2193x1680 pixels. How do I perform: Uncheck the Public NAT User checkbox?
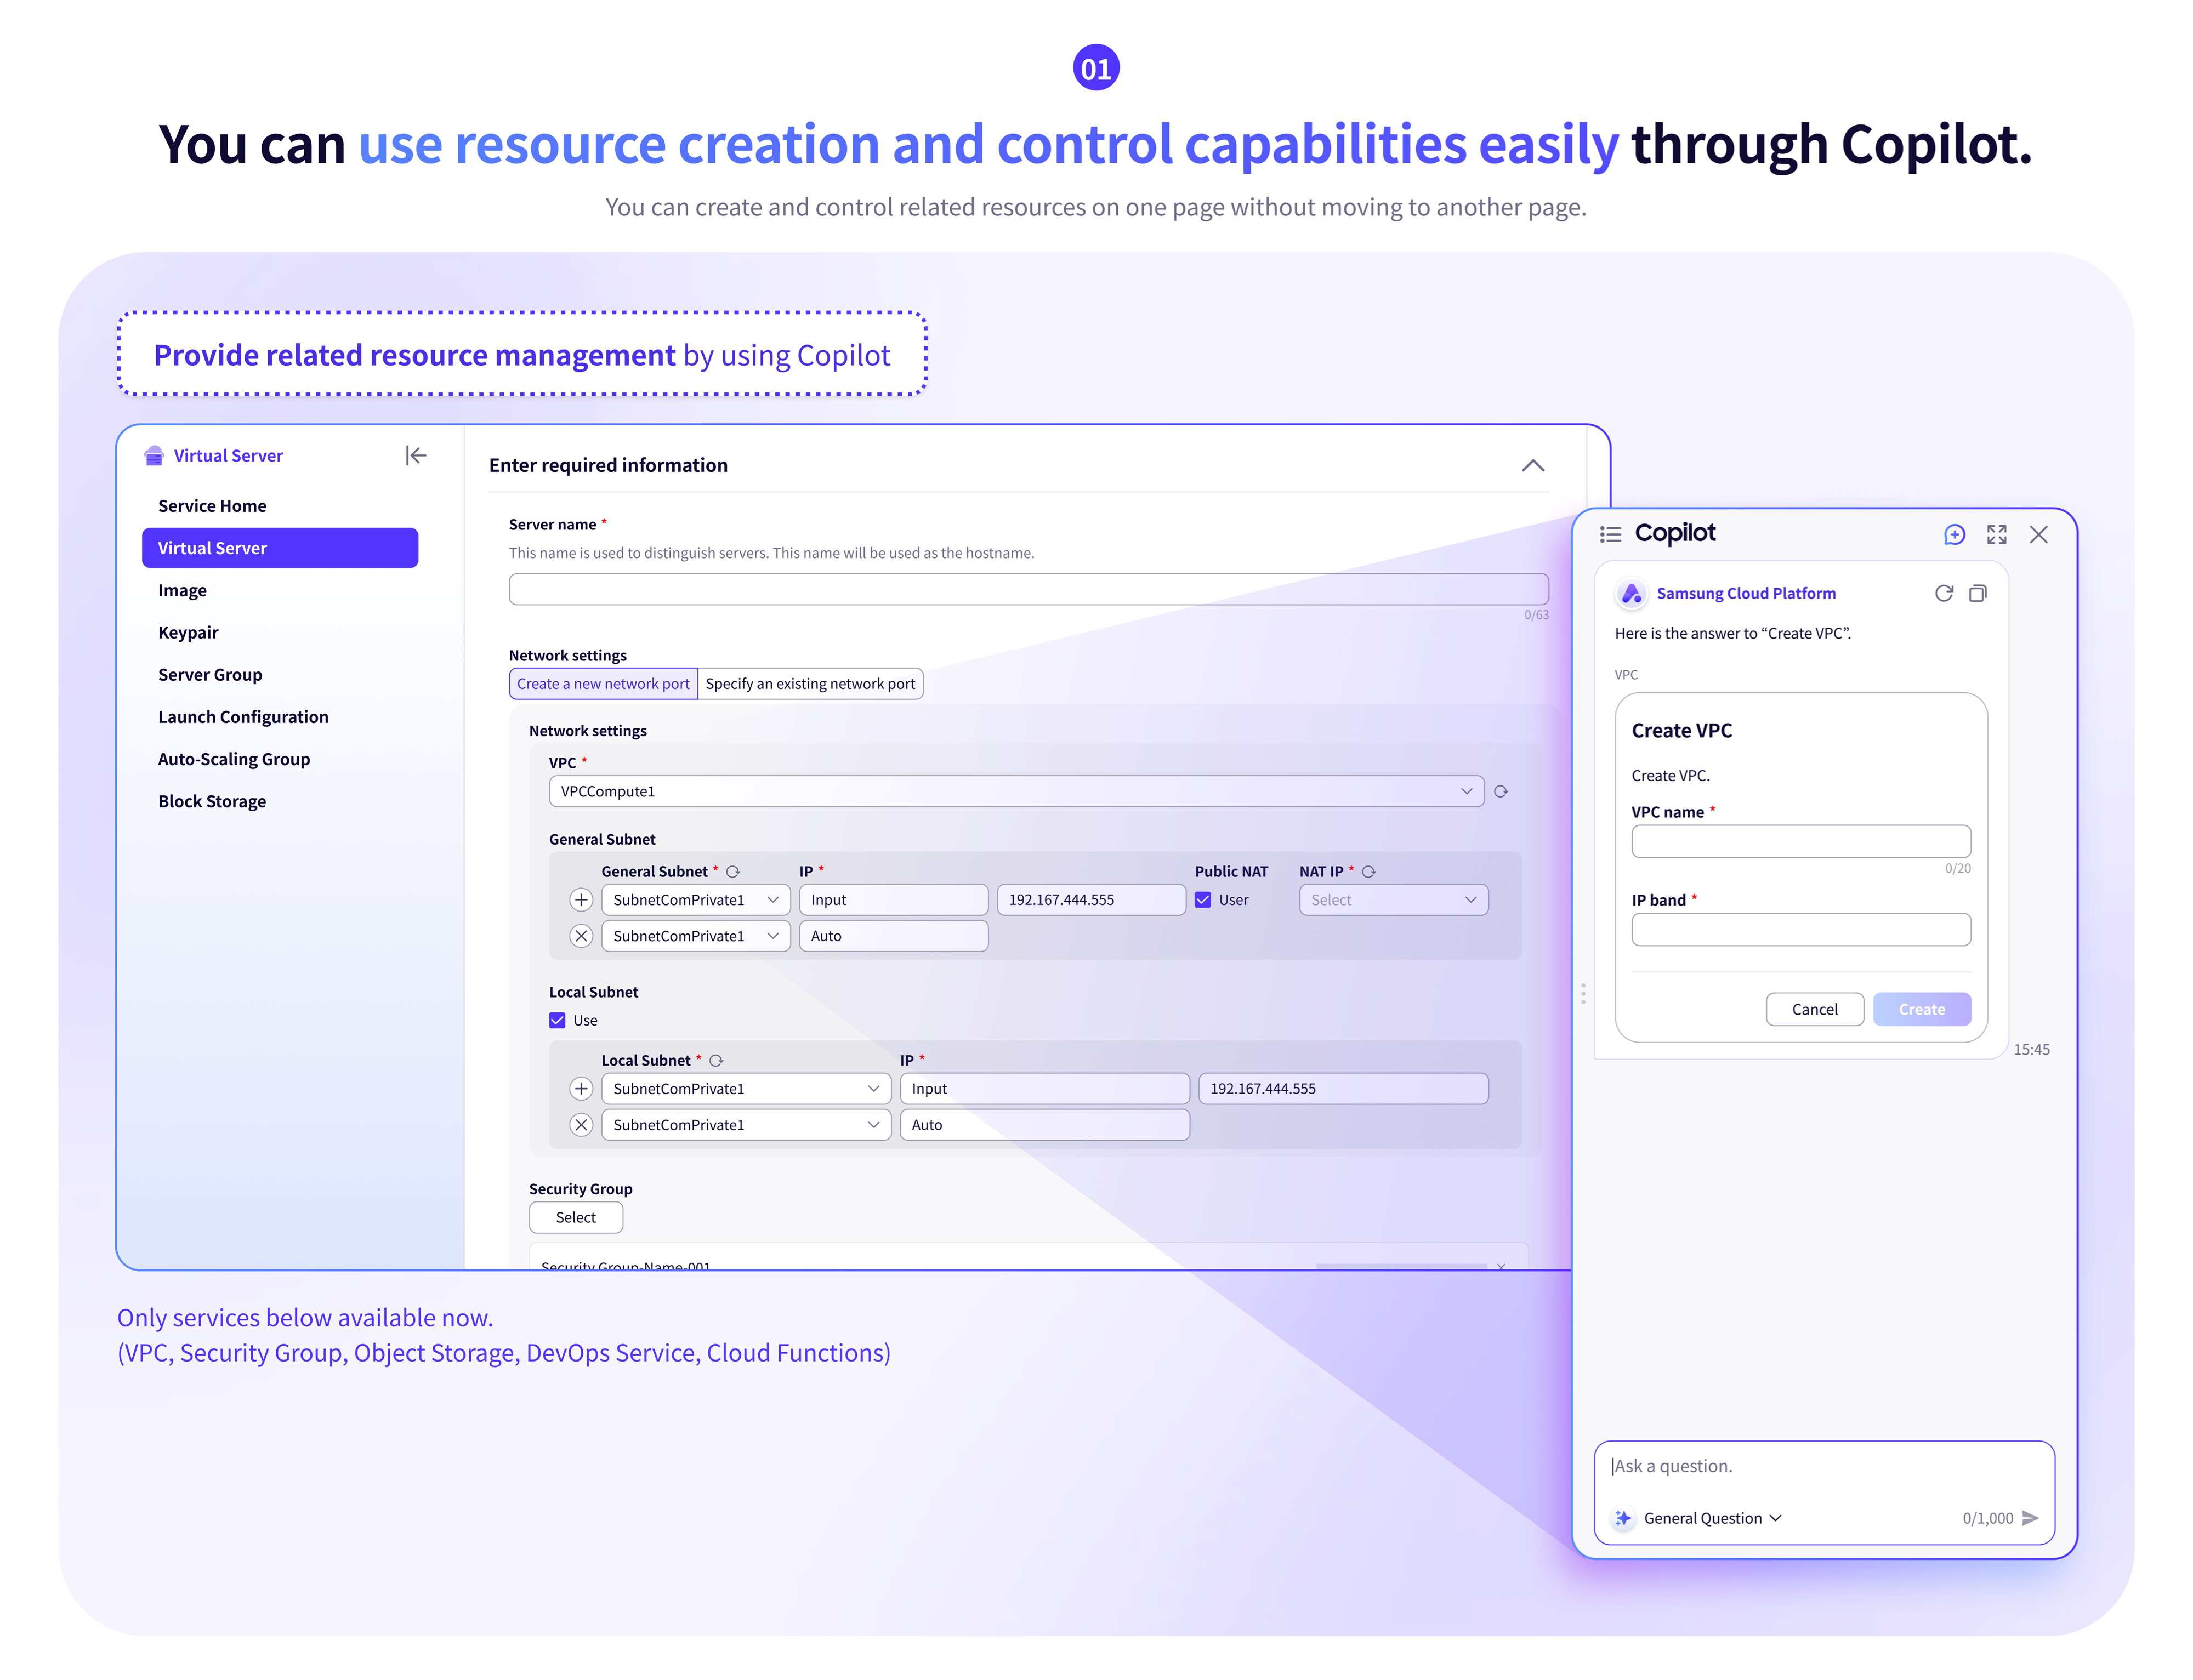(1203, 900)
